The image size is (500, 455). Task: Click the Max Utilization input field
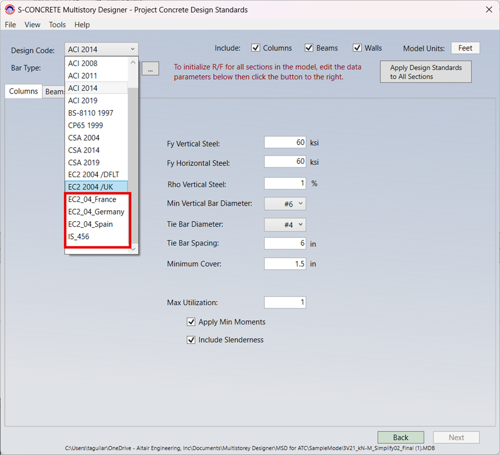click(x=285, y=303)
